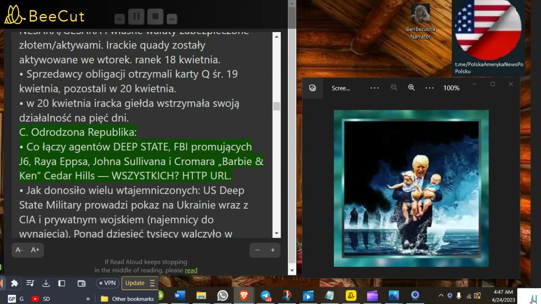Click the picture displayed in Photos viewer

(411, 188)
